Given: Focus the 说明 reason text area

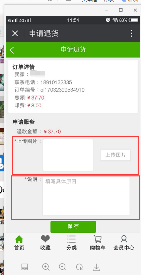Looking at the screenshot, I should [86, 196].
